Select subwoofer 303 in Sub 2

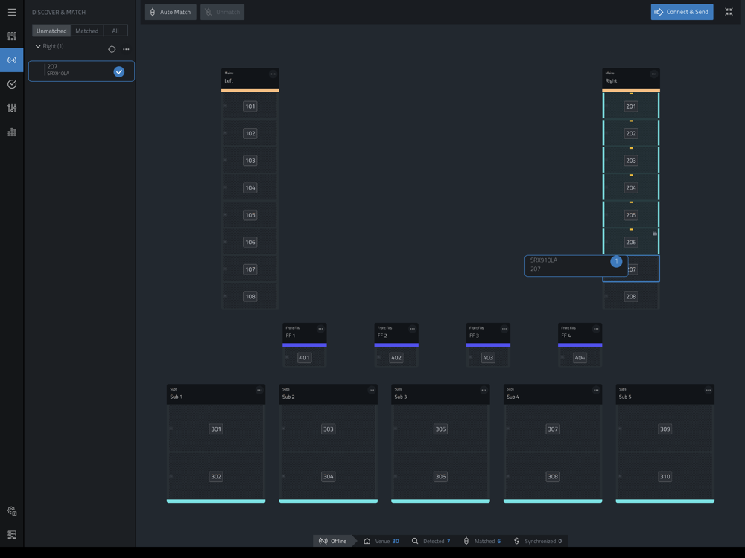tap(329, 429)
